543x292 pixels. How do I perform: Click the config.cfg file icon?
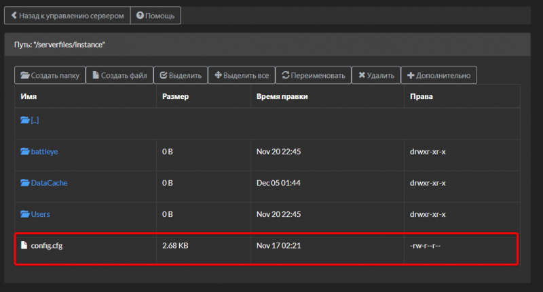[24, 245]
